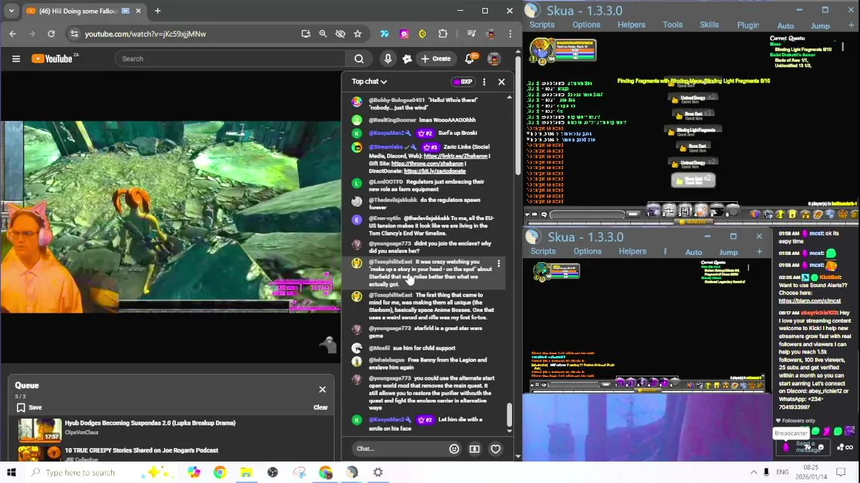Click chat send button in top Skua game
This screenshot has width=860, height=483.
point(632,215)
